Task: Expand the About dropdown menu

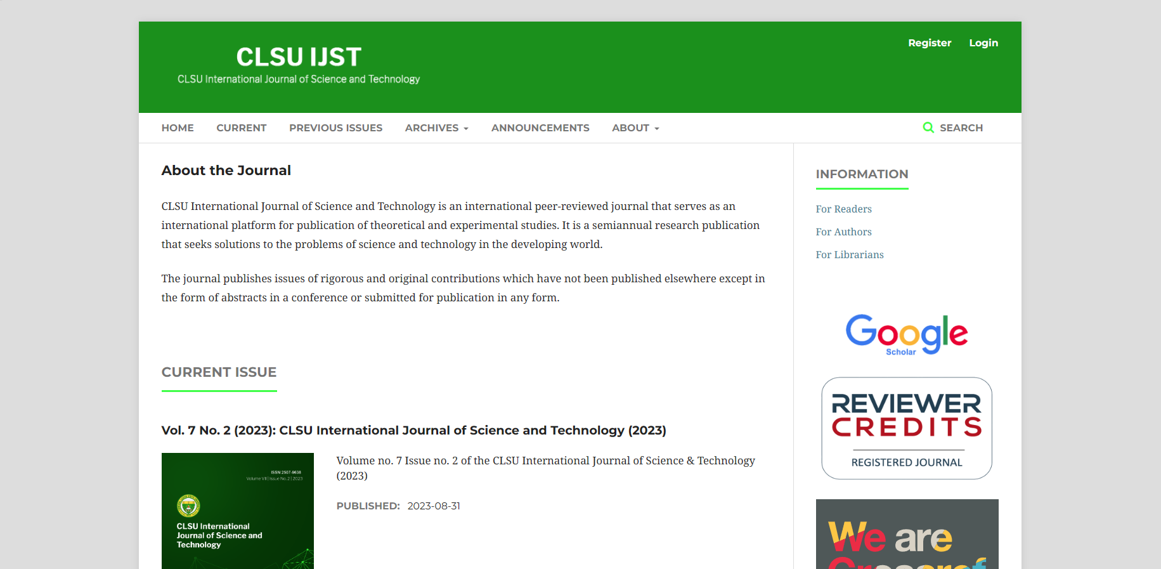Action: coord(636,128)
